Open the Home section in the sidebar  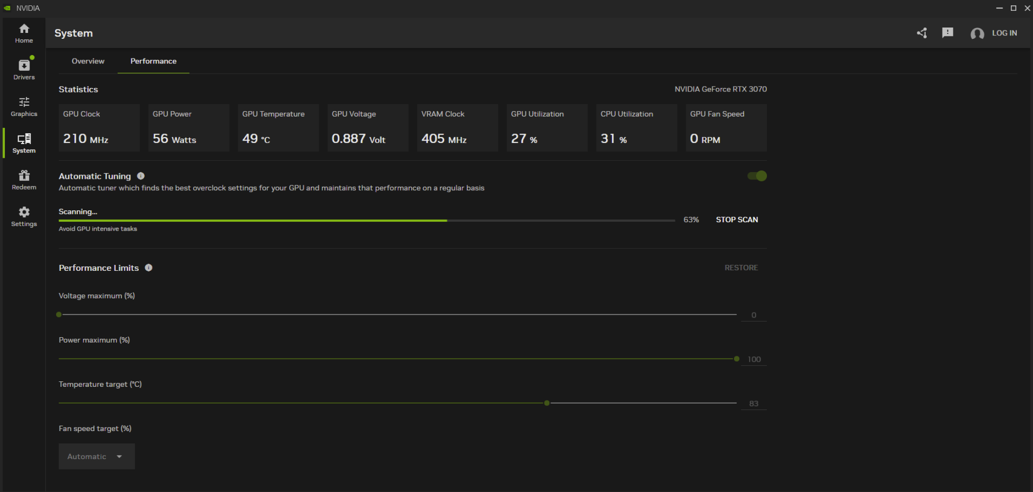pyautogui.click(x=23, y=32)
